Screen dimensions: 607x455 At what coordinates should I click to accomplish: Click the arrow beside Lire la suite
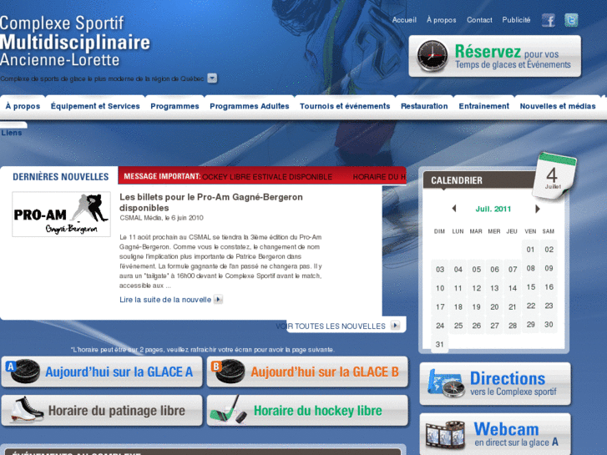[x=218, y=300]
